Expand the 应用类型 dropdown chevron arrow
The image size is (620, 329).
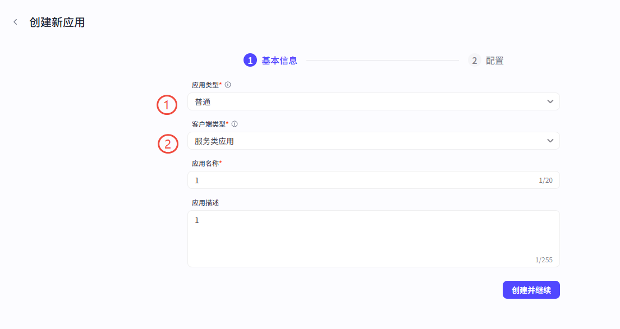coord(550,101)
